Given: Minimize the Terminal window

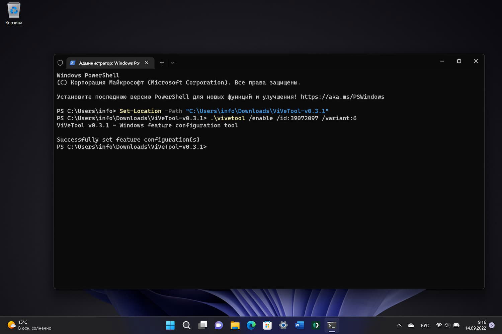Looking at the screenshot, I should pyautogui.click(x=442, y=61).
